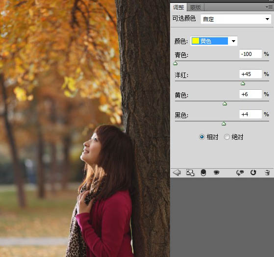This screenshot has height=257, width=274.
Task: Clip adjustment to layer below icon
Action: pyautogui.click(x=203, y=173)
